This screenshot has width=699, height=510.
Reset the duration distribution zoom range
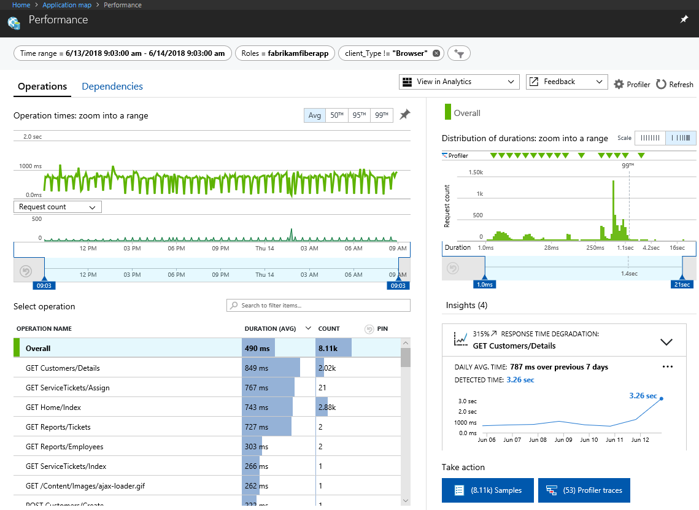(x=453, y=269)
